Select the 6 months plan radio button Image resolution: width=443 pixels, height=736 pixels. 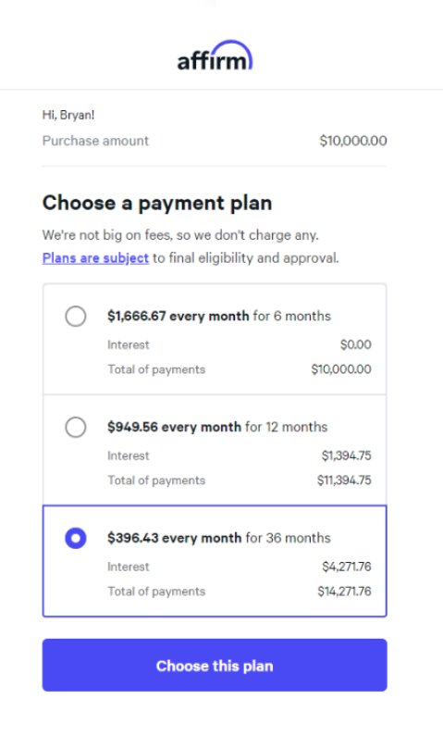pos(76,316)
